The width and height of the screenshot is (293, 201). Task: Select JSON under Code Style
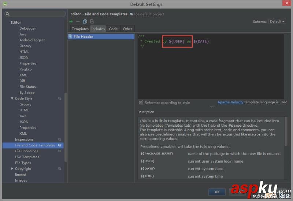(24, 122)
